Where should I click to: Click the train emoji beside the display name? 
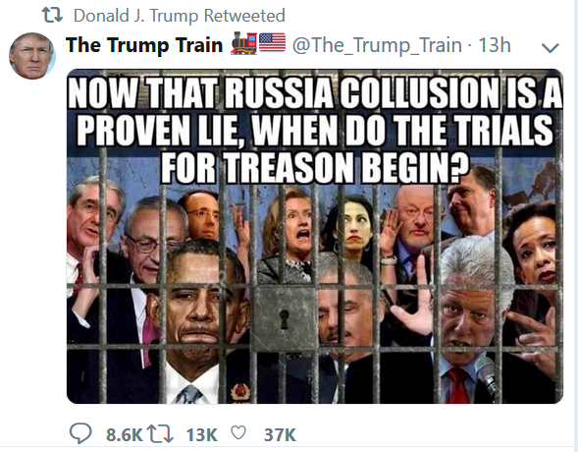(x=244, y=43)
